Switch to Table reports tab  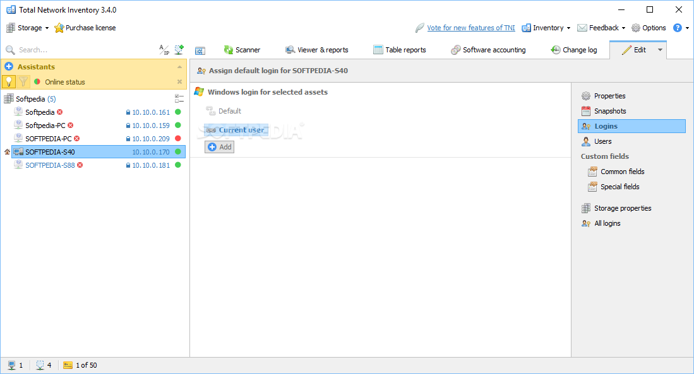pyautogui.click(x=400, y=50)
